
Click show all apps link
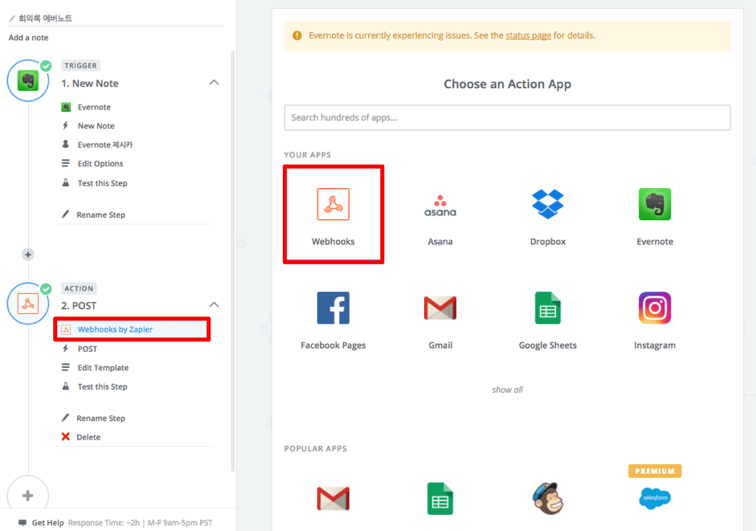507,390
